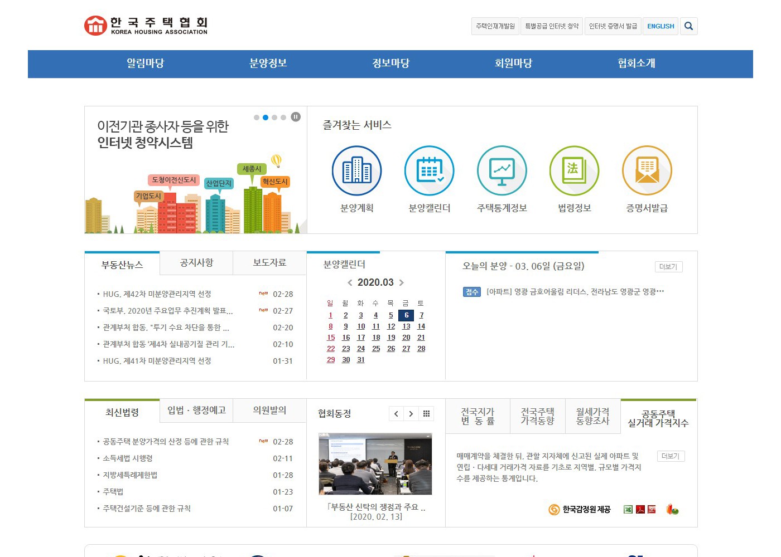Download the Excel file icon

point(628,509)
